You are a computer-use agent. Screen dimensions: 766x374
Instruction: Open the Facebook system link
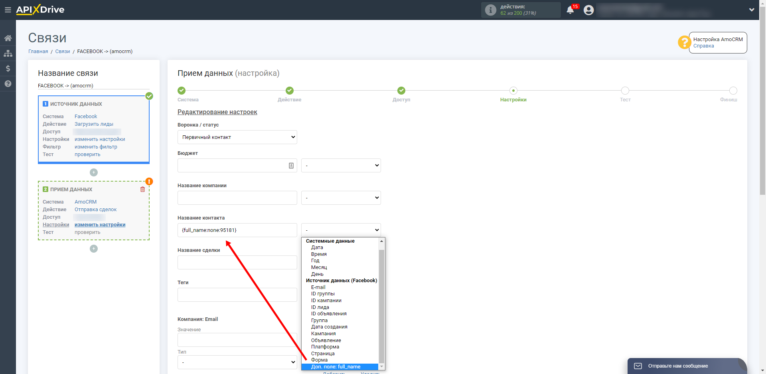point(86,117)
